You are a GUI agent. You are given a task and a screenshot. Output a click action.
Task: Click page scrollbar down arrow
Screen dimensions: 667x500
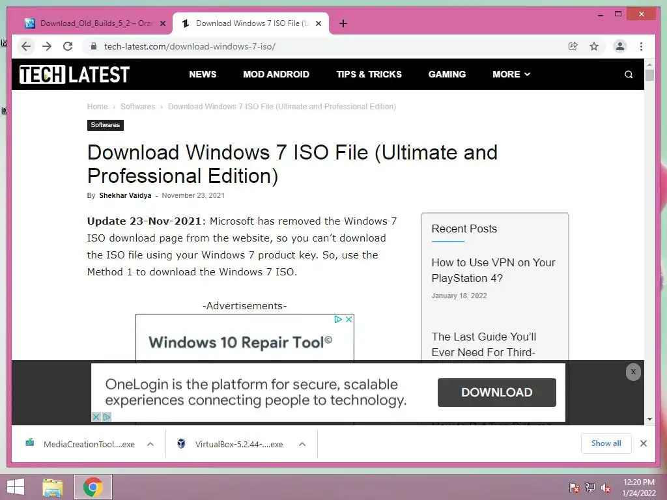[x=649, y=419]
